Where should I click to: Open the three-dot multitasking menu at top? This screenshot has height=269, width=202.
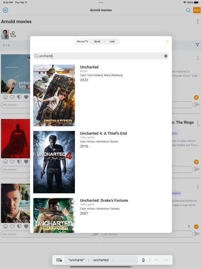coord(101,2)
